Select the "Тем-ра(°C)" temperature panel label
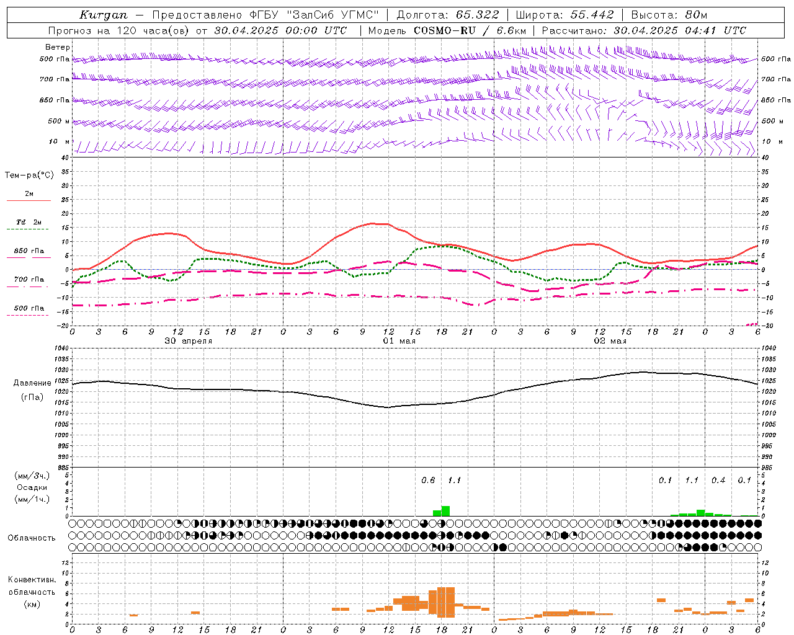Screen dimensions: 794x635 tap(29, 175)
